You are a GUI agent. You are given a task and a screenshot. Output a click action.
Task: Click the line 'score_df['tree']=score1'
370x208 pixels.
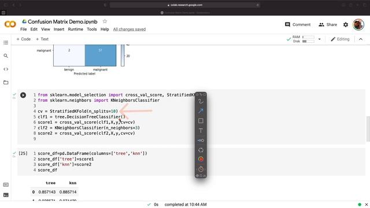pyautogui.click(x=65, y=159)
